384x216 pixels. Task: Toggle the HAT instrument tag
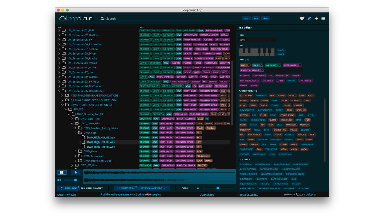(307, 120)
